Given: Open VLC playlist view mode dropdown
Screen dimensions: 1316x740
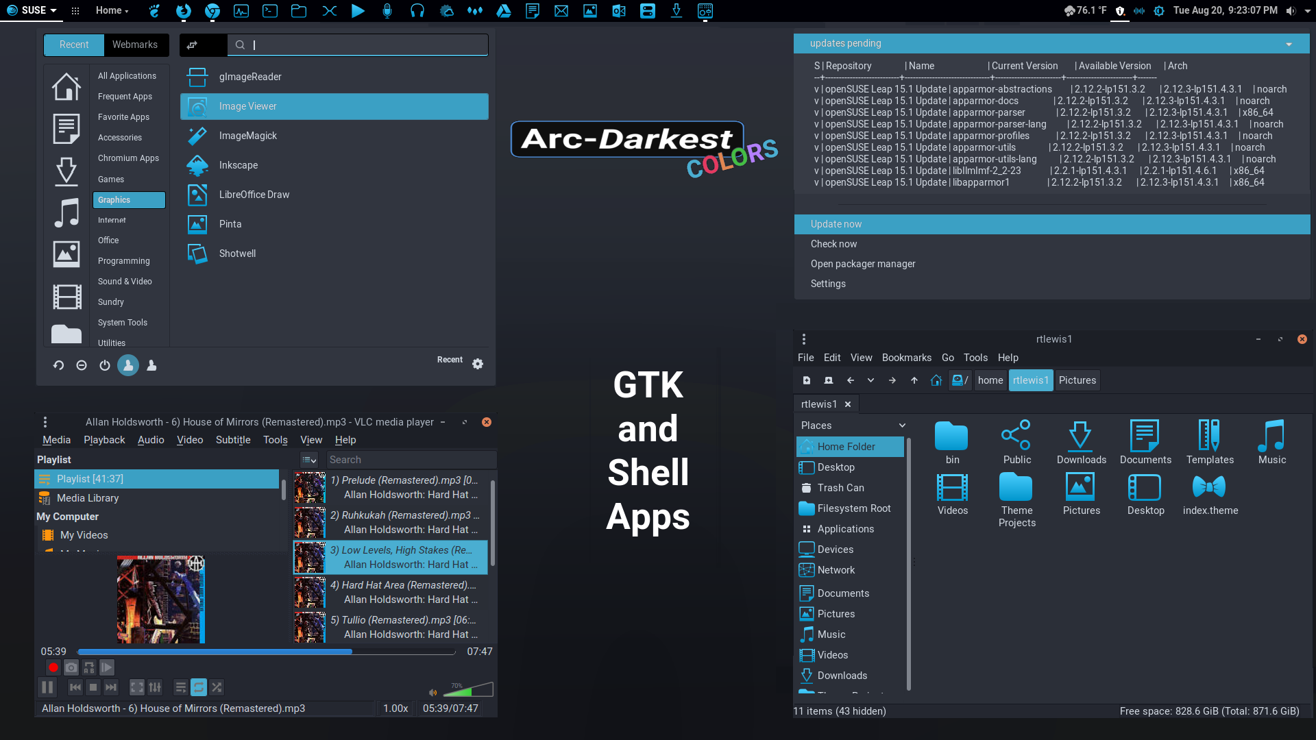Looking at the screenshot, I should coord(309,460).
